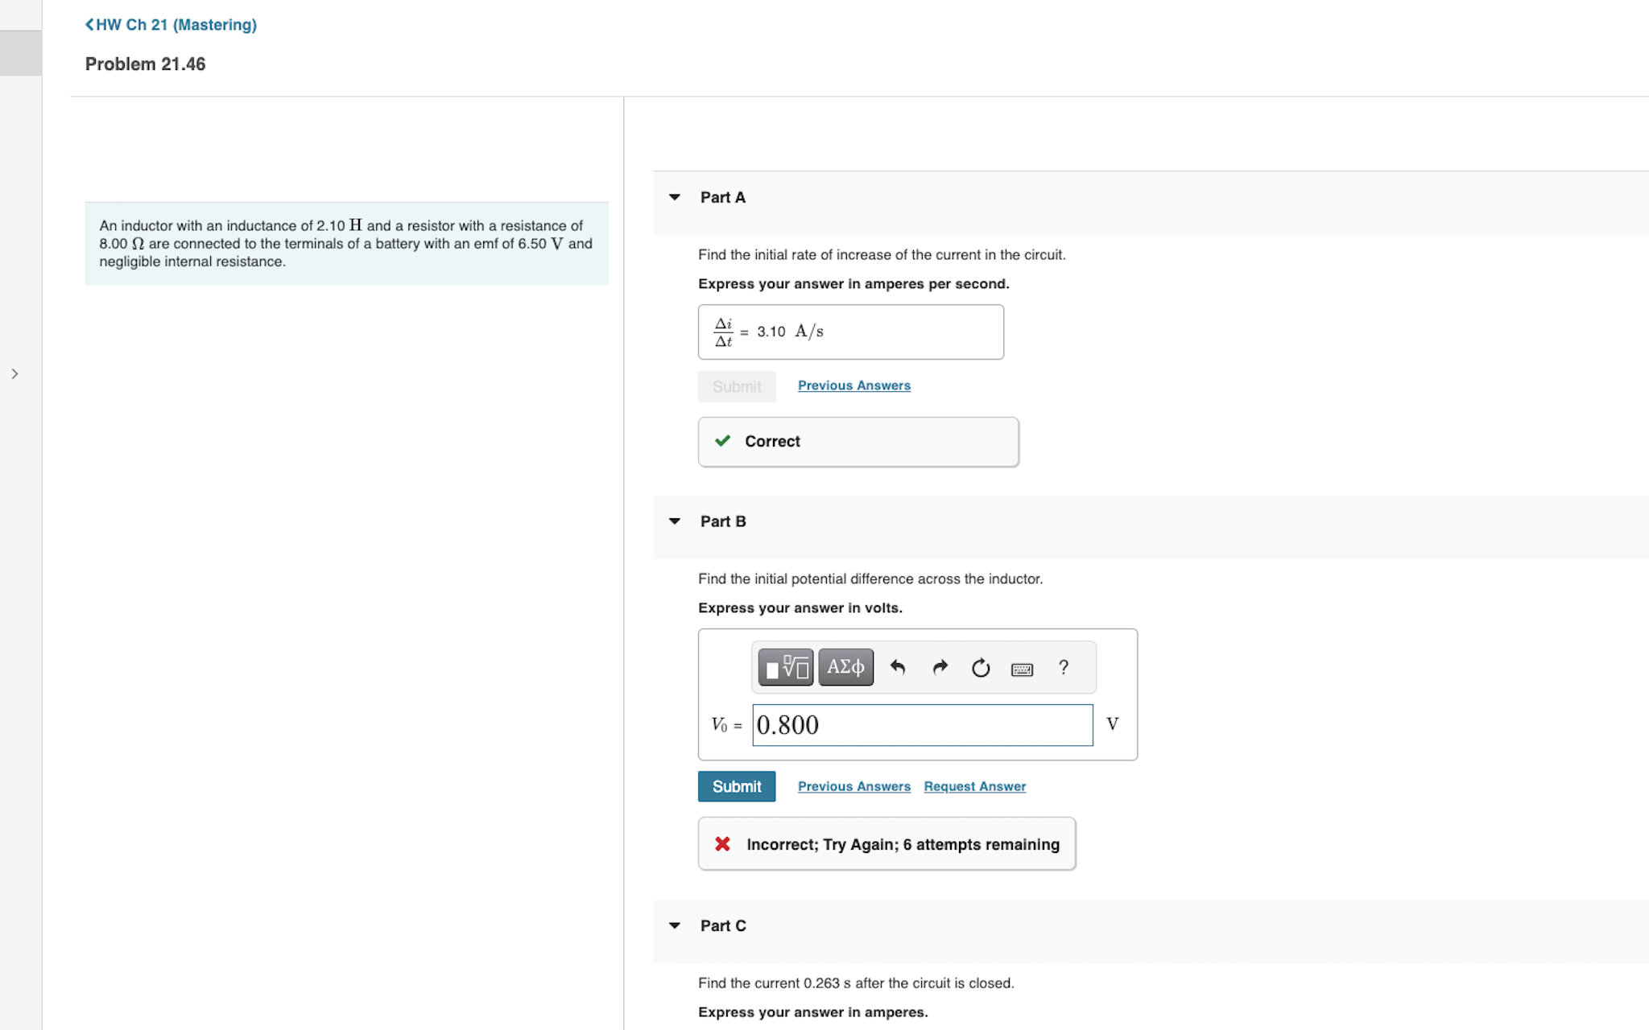
Task: Click the question mark help icon
Action: (x=1064, y=667)
